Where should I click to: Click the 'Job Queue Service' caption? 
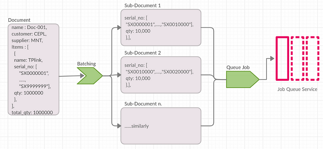click(297, 90)
